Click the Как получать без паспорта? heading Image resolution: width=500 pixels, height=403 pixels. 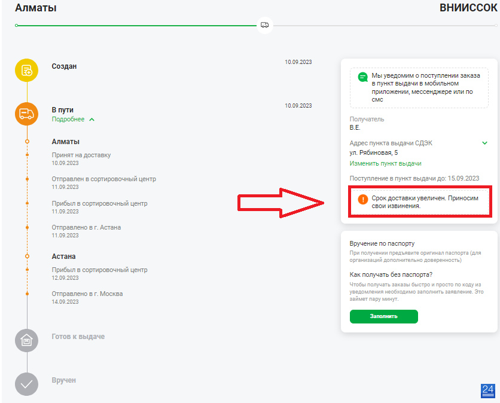(391, 274)
